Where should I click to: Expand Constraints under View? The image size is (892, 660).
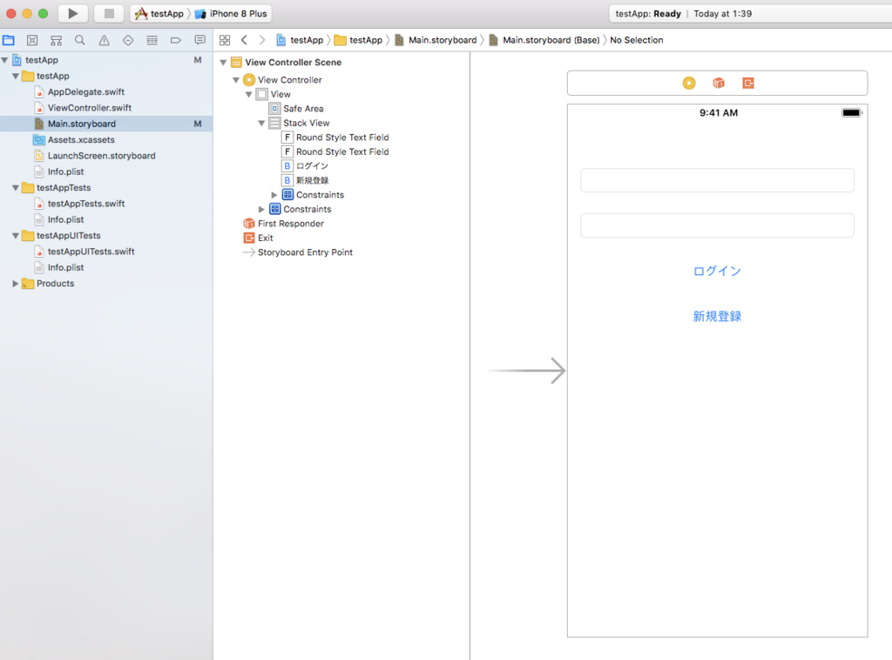(x=261, y=209)
